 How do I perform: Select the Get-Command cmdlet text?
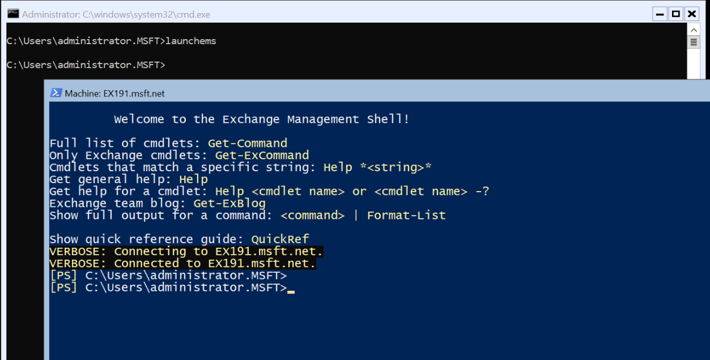pyautogui.click(x=247, y=143)
